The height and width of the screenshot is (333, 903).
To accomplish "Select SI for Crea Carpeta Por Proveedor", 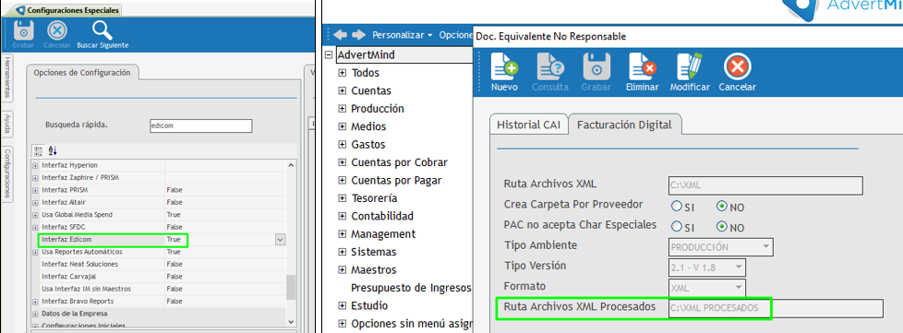I will coord(676,206).
